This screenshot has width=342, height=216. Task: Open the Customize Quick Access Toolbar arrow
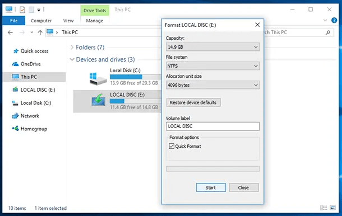(x=39, y=10)
